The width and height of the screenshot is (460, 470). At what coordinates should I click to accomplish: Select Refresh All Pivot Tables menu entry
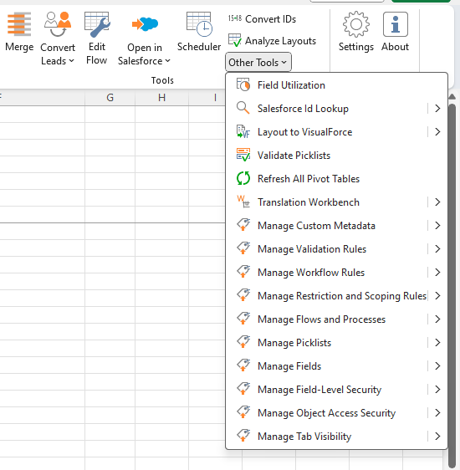coord(336,178)
